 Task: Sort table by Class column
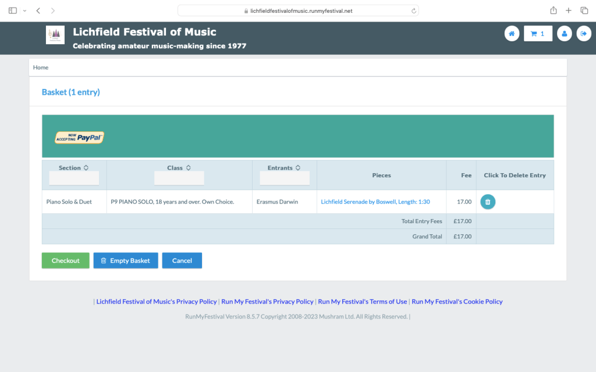(179, 168)
